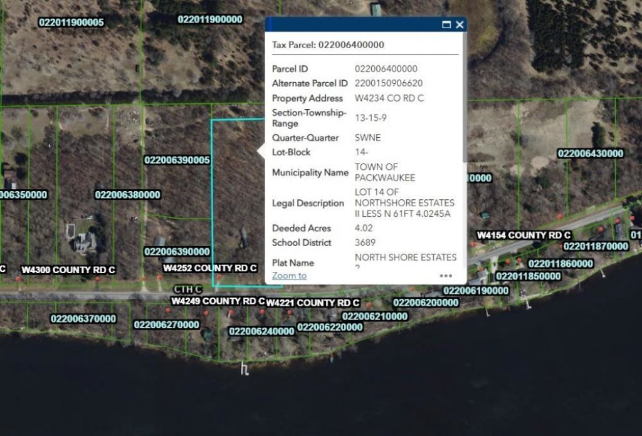Image resolution: width=642 pixels, height=436 pixels.
Task: Pick parcel label 022011900005
Action: [71, 23]
